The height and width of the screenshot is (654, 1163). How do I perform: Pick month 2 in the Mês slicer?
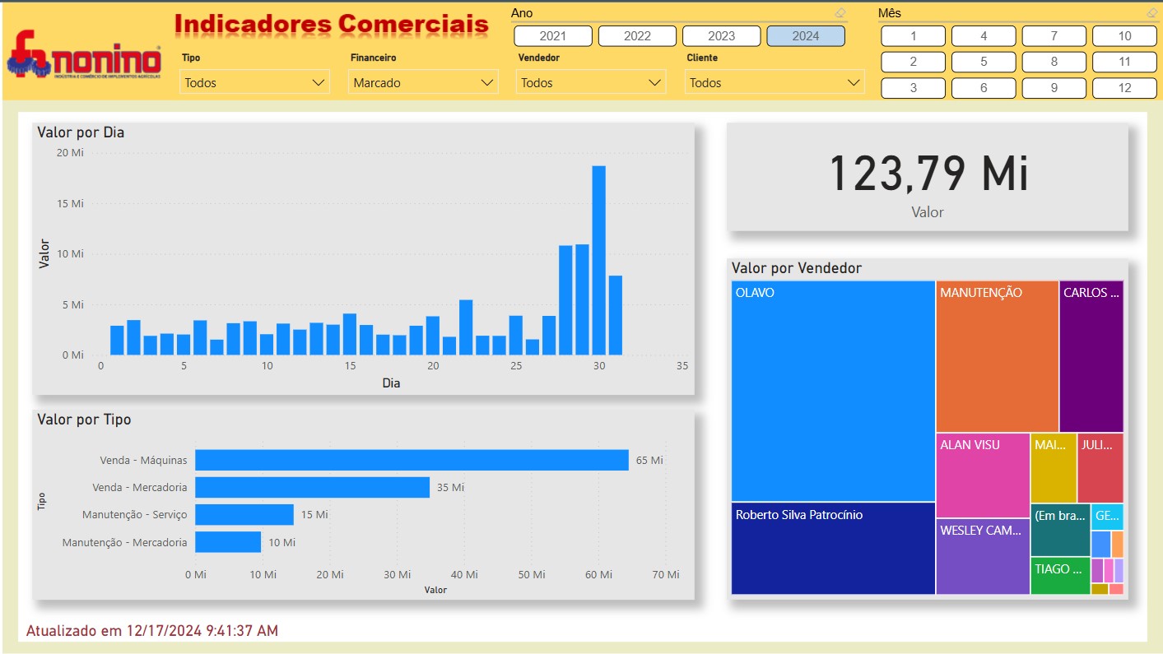click(x=914, y=62)
